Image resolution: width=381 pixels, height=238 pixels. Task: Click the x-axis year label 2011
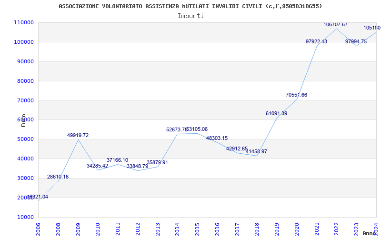click(118, 229)
